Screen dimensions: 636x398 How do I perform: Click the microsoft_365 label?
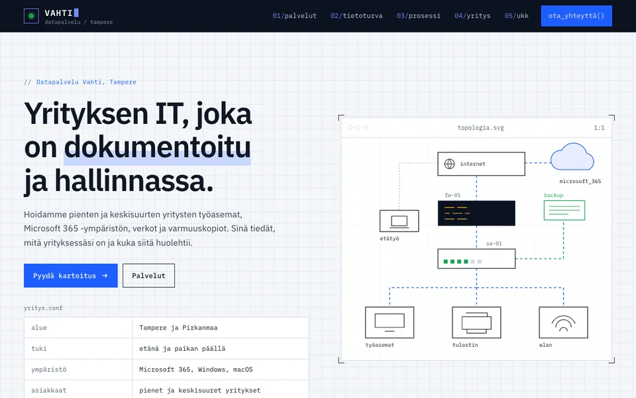pyautogui.click(x=580, y=181)
